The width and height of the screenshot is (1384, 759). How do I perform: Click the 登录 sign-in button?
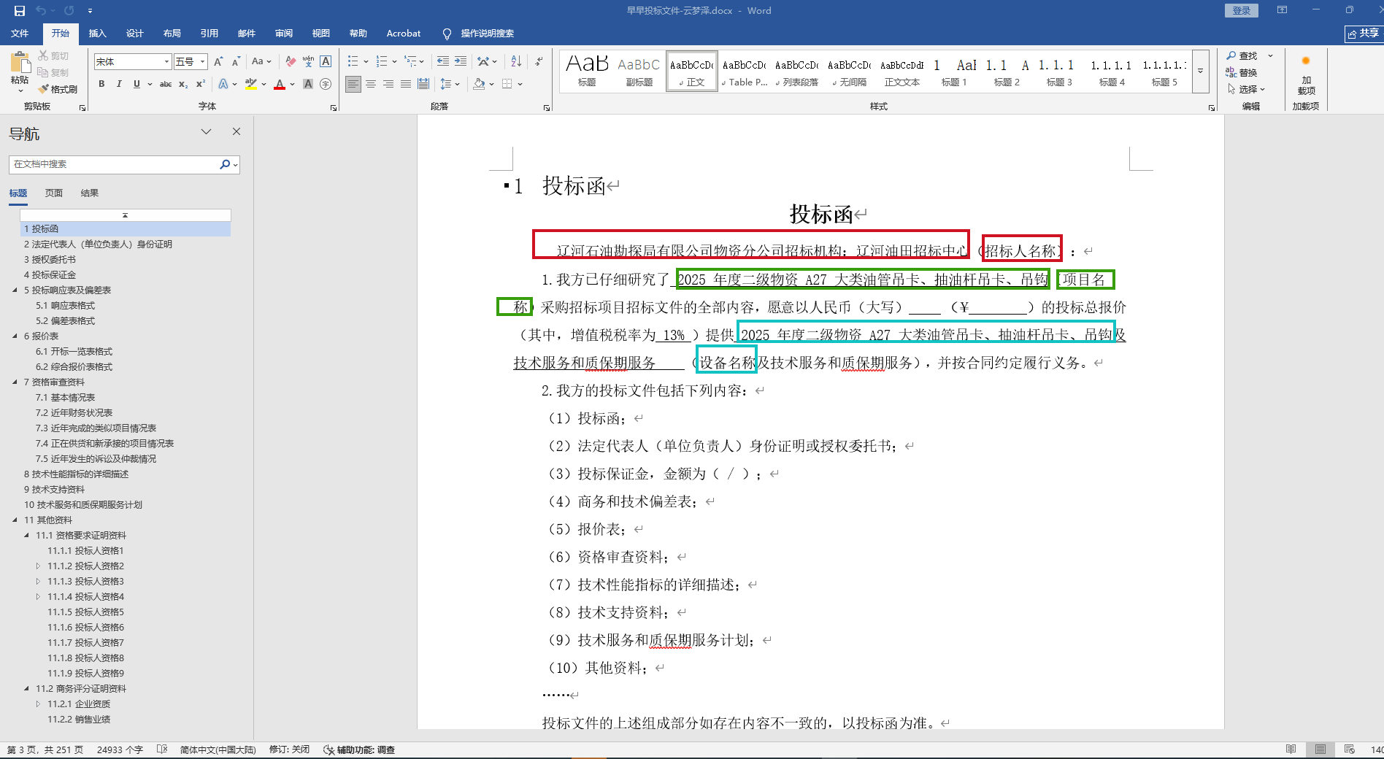(x=1241, y=10)
